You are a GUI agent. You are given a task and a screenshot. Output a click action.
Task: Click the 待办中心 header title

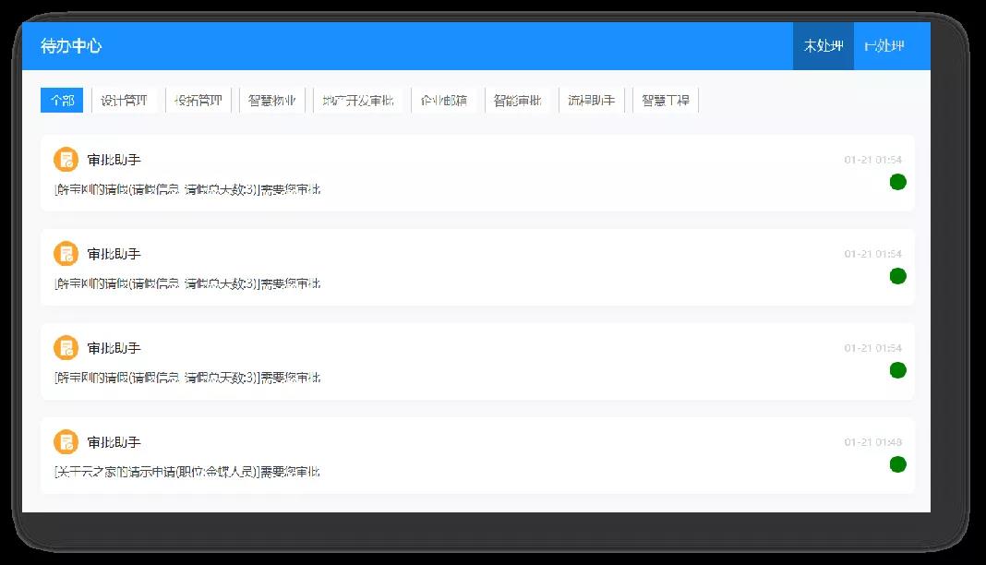click(71, 46)
